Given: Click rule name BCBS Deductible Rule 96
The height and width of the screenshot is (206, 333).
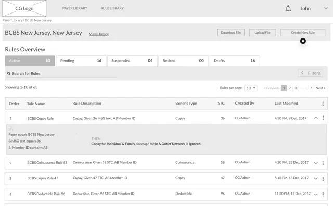Looking at the screenshot, I should click(46, 194).
